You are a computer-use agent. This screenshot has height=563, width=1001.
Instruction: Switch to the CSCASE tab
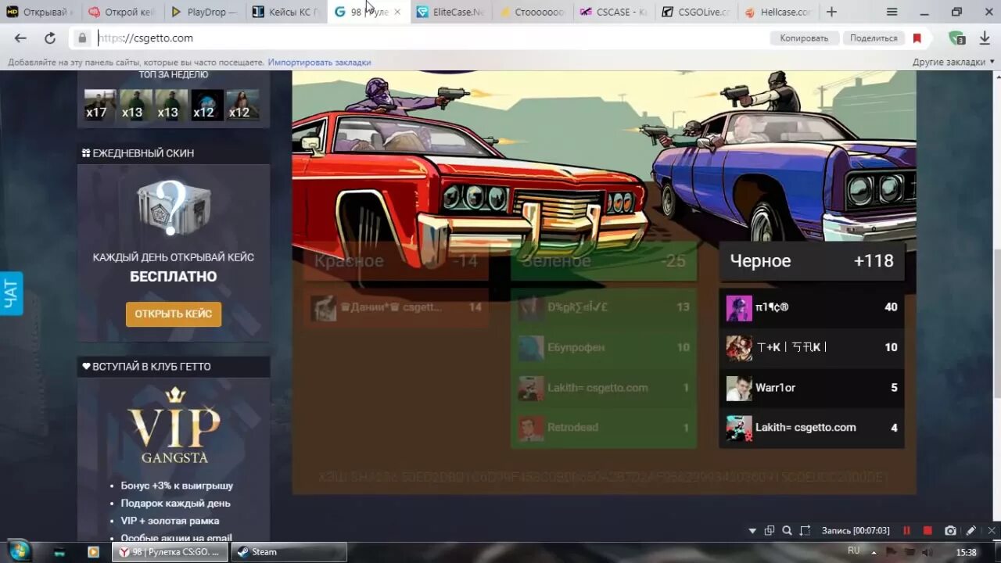[614, 13]
